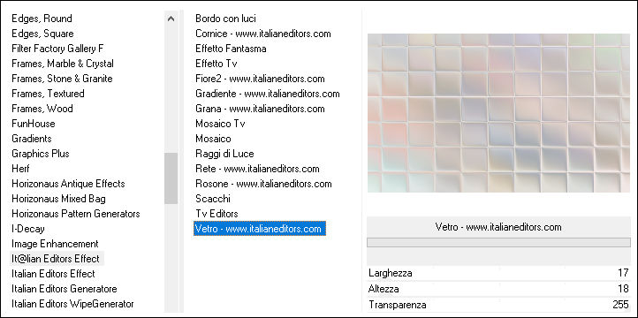The height and width of the screenshot is (318, 638).
Task: Open the Gradients filter category
Action: pos(32,139)
